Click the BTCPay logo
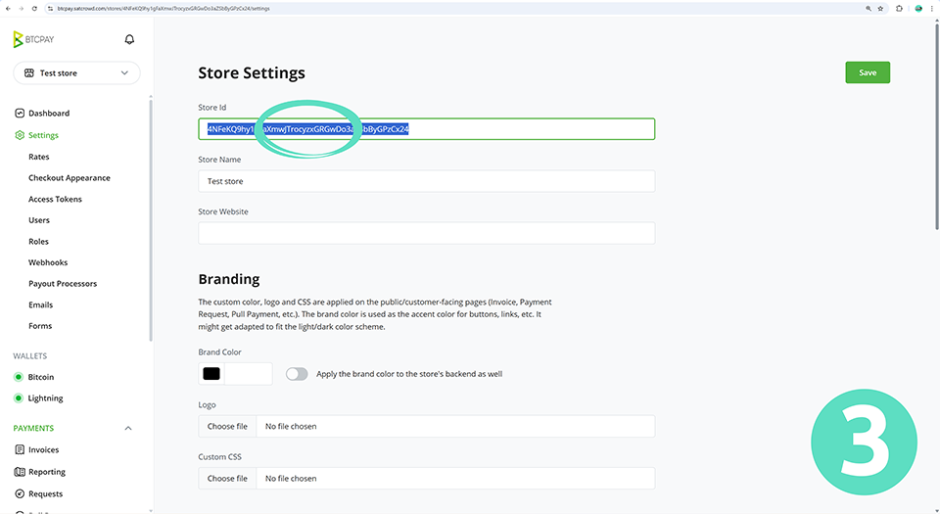This screenshot has width=940, height=514. tap(32, 40)
